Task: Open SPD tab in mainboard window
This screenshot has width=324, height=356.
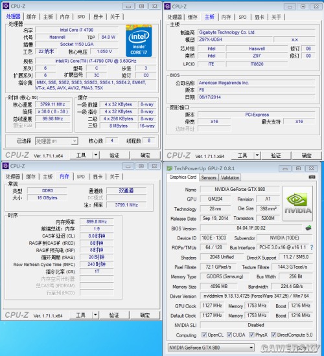Action: (x=242, y=17)
